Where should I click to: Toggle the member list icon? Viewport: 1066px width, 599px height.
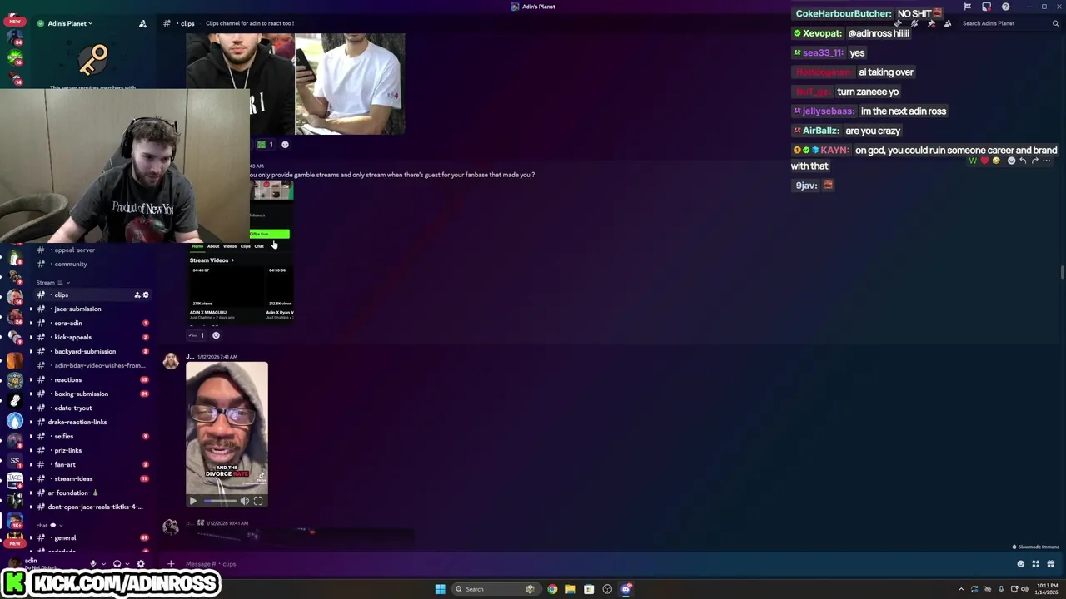948,23
